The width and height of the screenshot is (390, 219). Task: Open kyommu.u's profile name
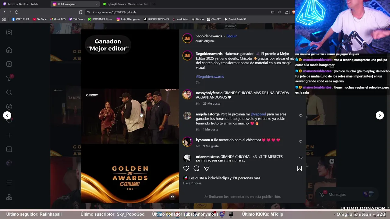point(204,140)
